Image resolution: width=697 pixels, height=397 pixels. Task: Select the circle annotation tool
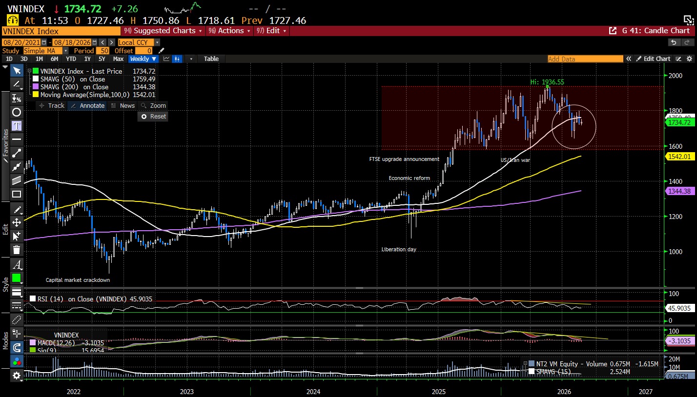click(17, 112)
